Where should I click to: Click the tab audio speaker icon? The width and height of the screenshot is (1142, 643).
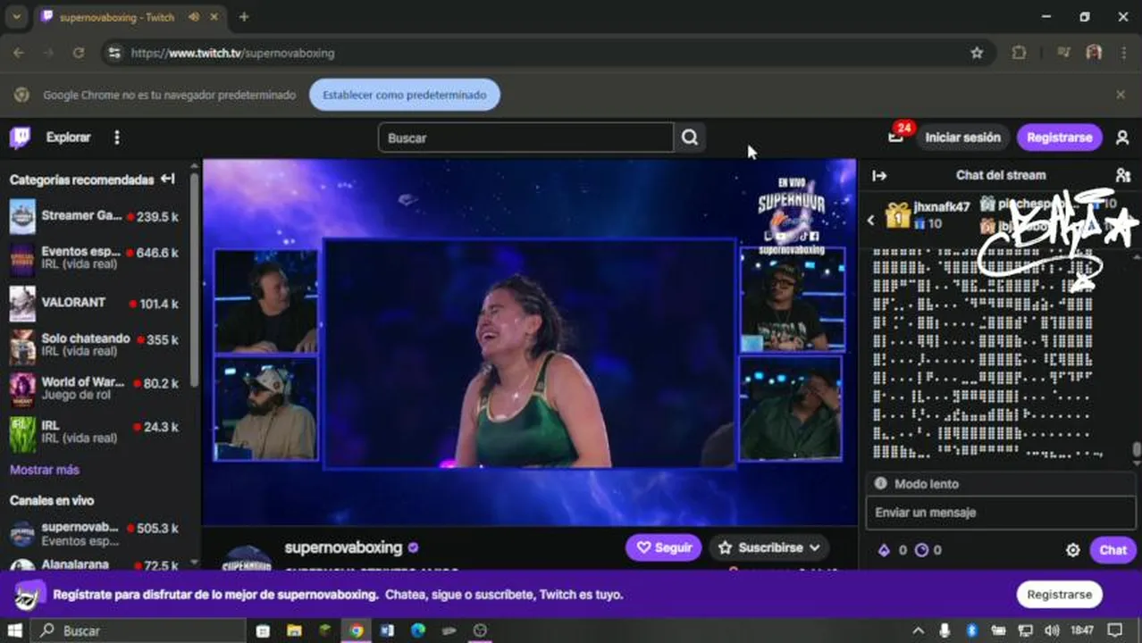(x=194, y=17)
